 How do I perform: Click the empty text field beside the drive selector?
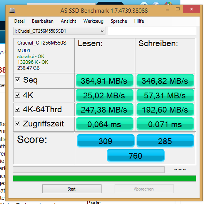pos(152,31)
